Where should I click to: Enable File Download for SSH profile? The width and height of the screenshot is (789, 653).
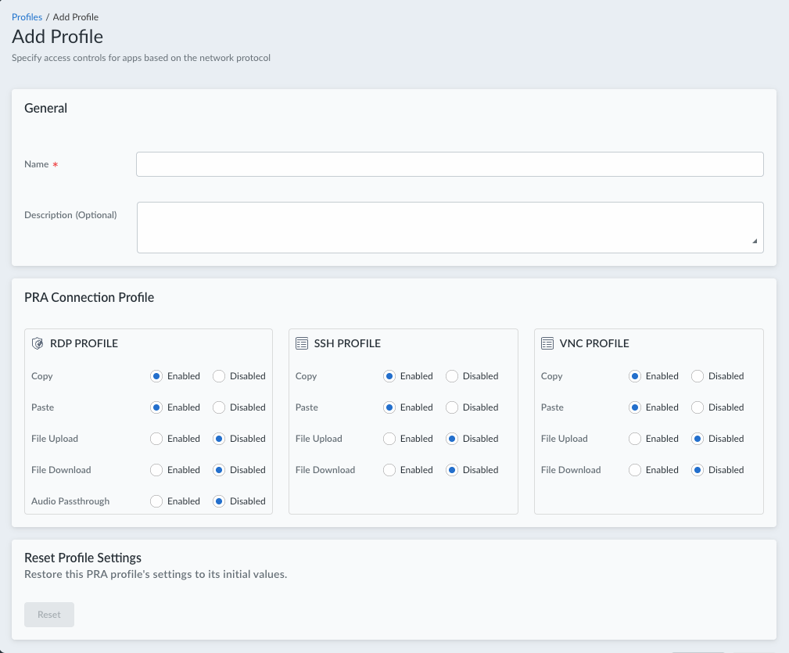coord(389,470)
